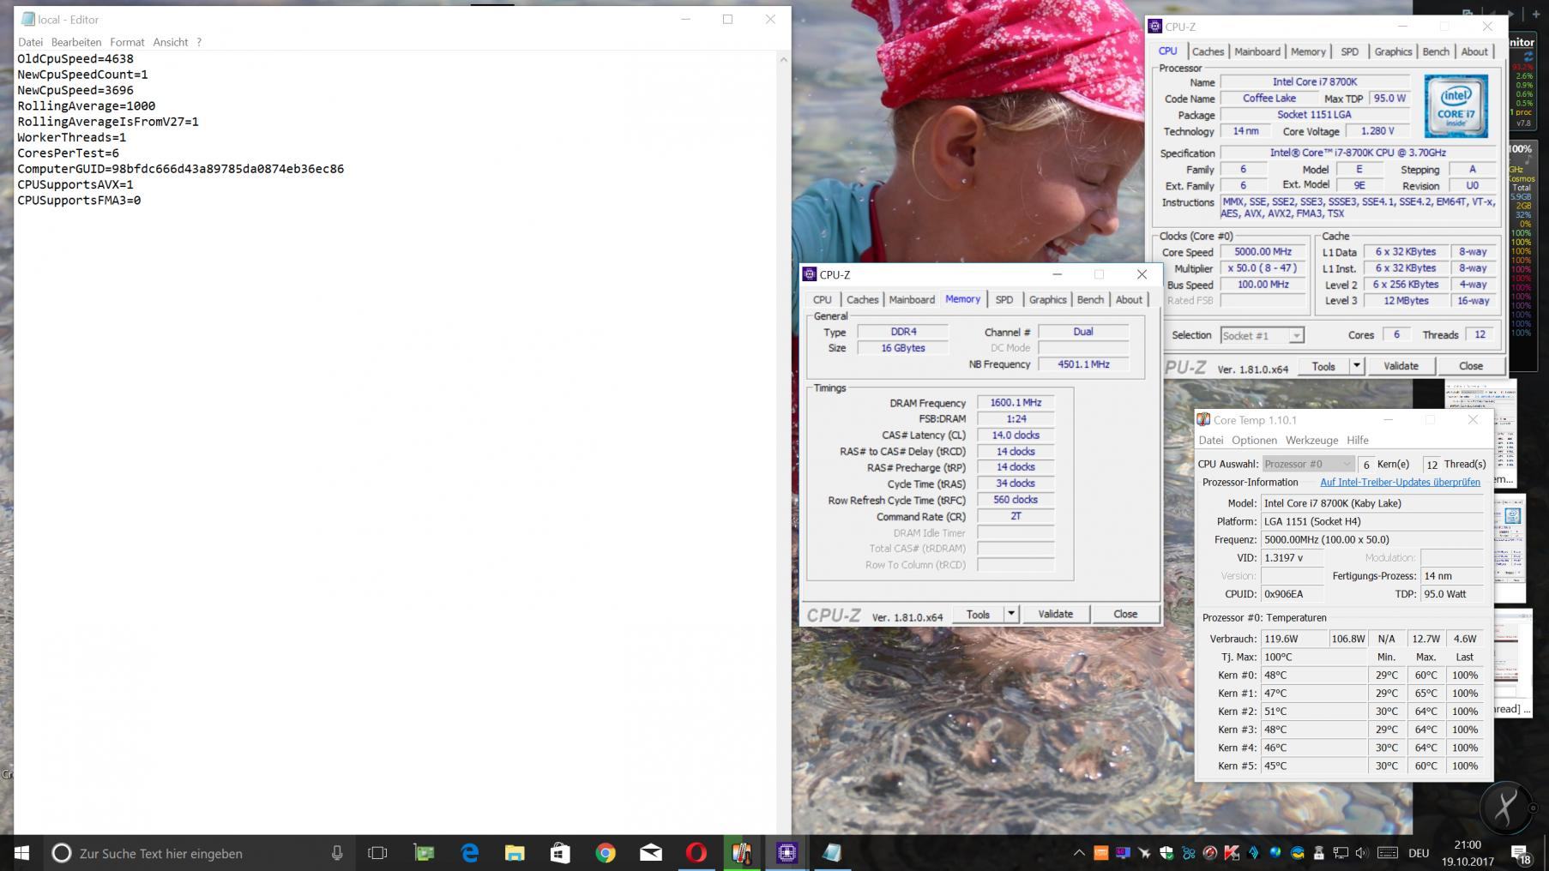Open File Explorer from the taskbar
This screenshot has height=871, width=1549.
point(515,853)
